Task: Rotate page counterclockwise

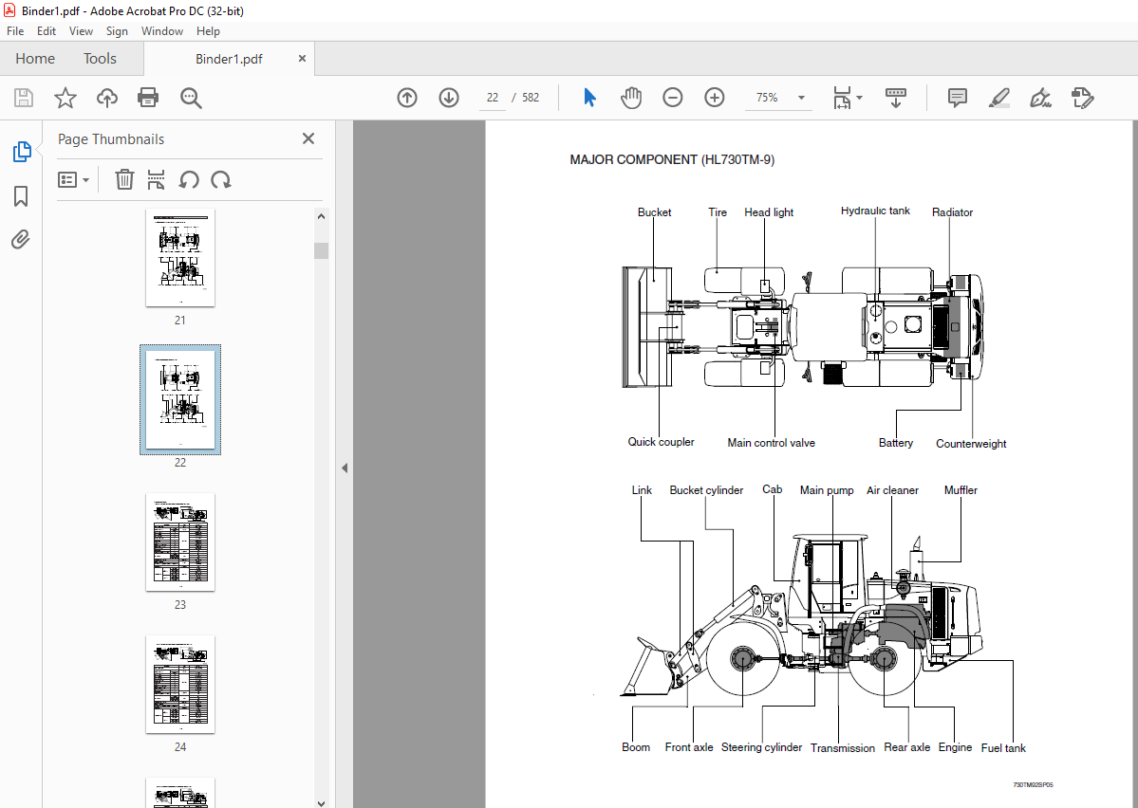Action: pos(189,179)
